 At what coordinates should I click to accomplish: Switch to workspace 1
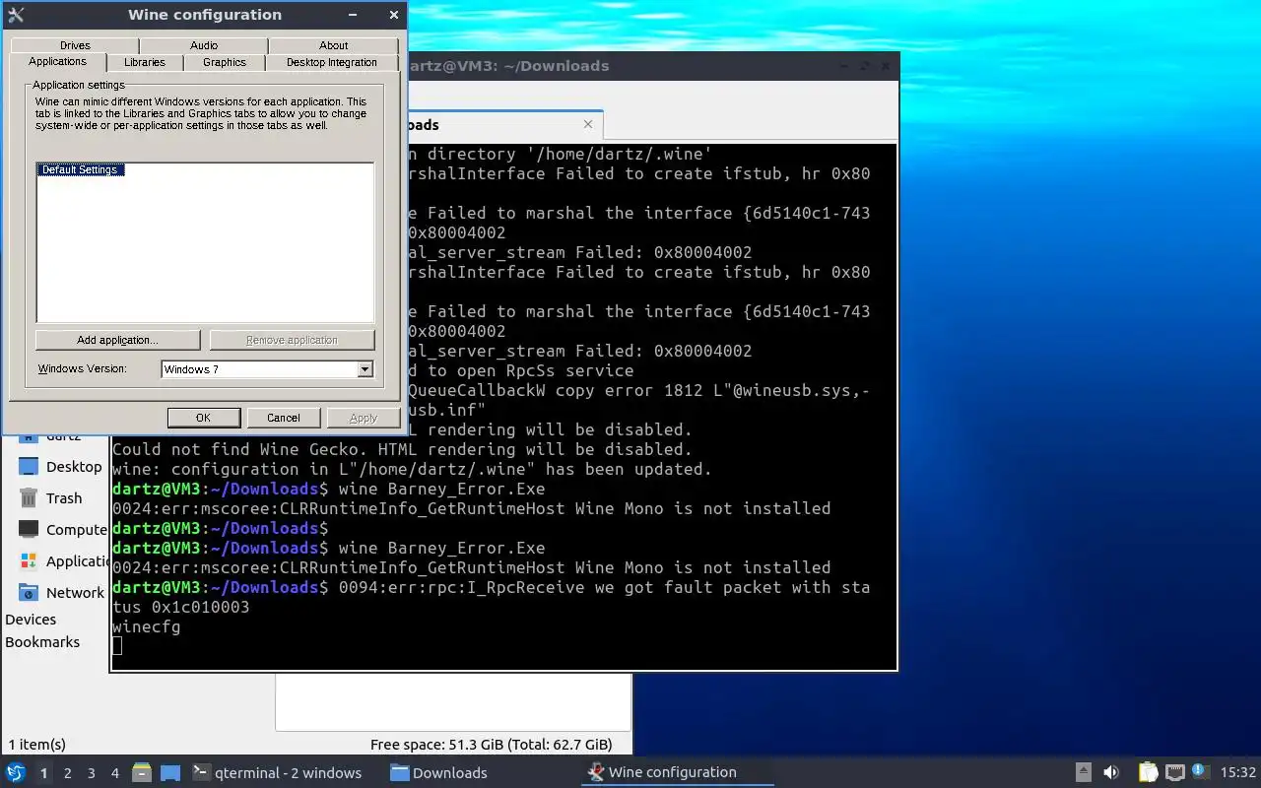44,772
